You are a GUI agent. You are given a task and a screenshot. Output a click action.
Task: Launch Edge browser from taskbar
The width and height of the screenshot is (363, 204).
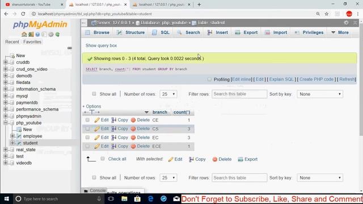pyautogui.click(x=150, y=199)
